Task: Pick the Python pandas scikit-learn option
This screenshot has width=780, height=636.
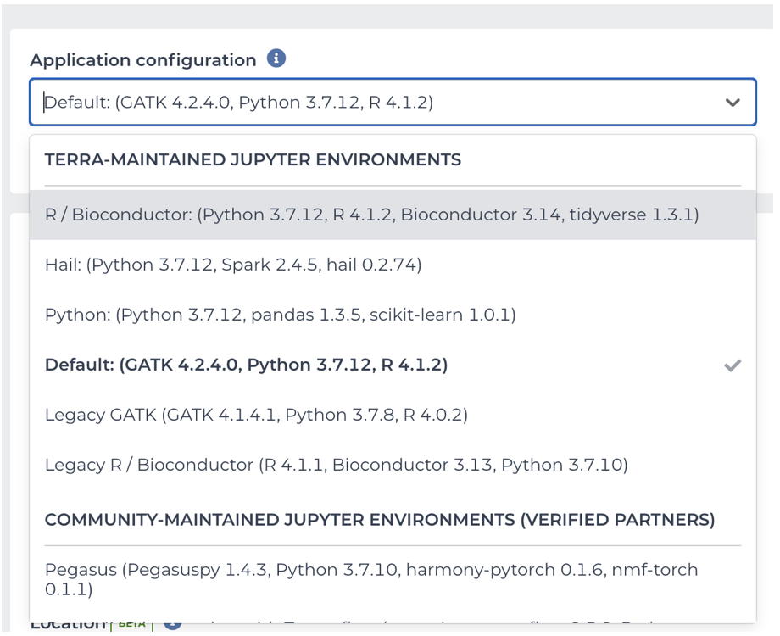Action: (280, 315)
